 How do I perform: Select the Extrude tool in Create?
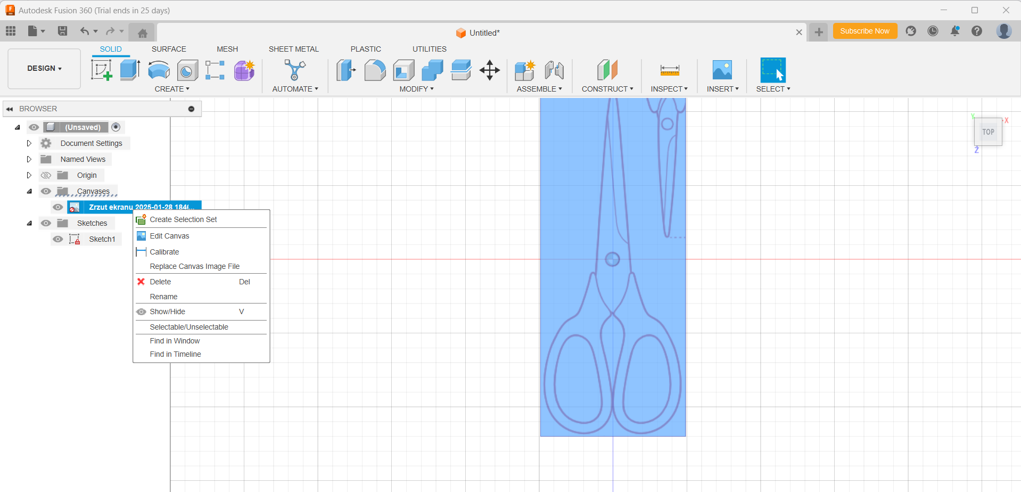pyautogui.click(x=130, y=70)
